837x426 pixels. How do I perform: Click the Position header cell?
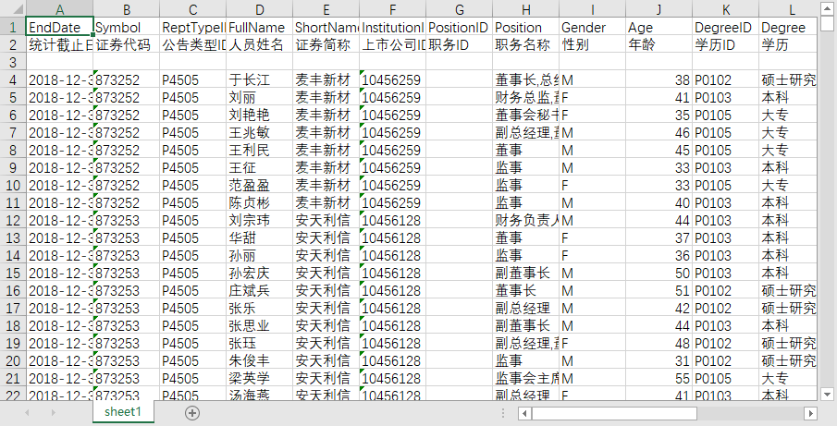point(526,27)
